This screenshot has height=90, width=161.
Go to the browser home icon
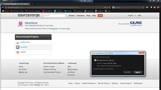[155, 7]
